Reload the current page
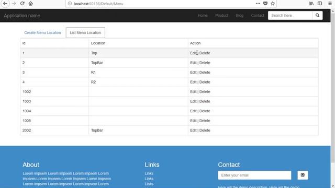 [22, 4]
